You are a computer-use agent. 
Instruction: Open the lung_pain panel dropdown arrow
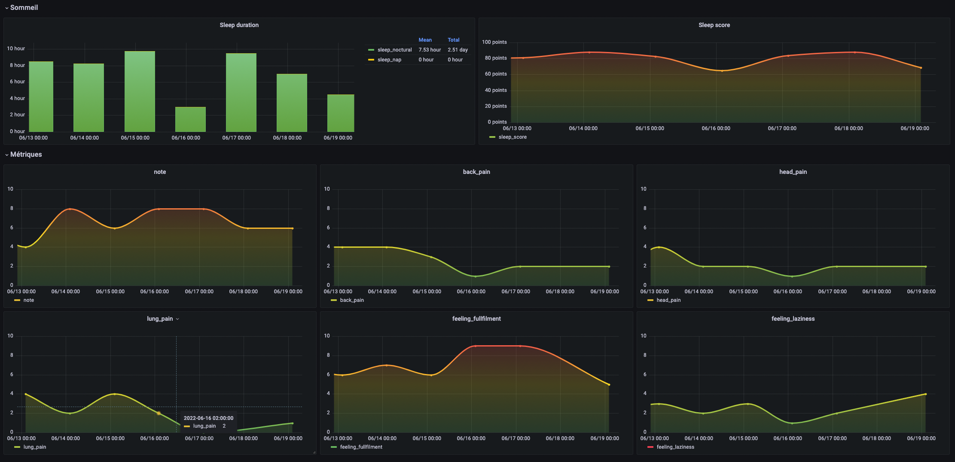point(177,319)
